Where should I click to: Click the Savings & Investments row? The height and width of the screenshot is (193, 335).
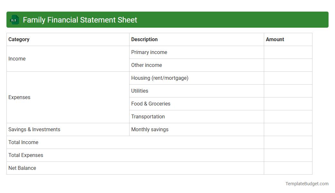click(x=34, y=129)
